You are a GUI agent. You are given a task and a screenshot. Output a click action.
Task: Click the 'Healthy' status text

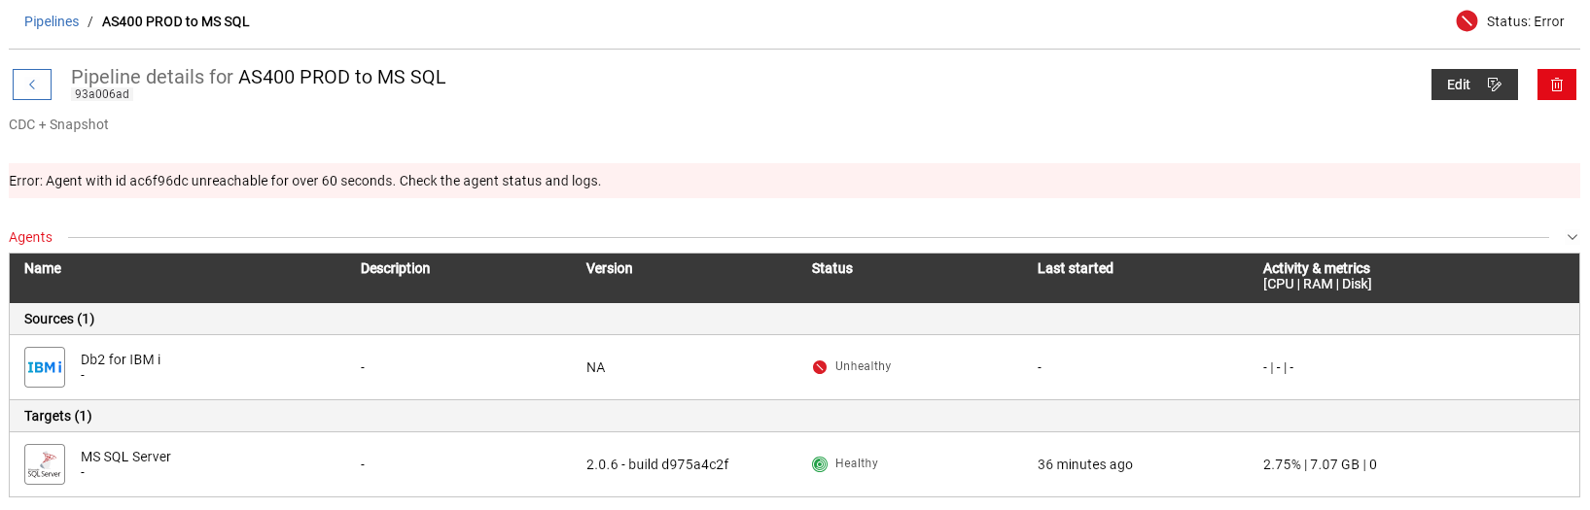click(857, 463)
